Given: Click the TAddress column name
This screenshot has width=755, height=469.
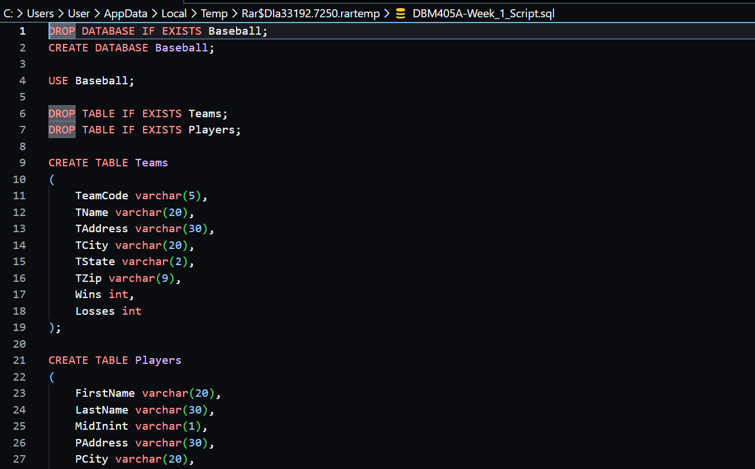Looking at the screenshot, I should pos(102,229).
